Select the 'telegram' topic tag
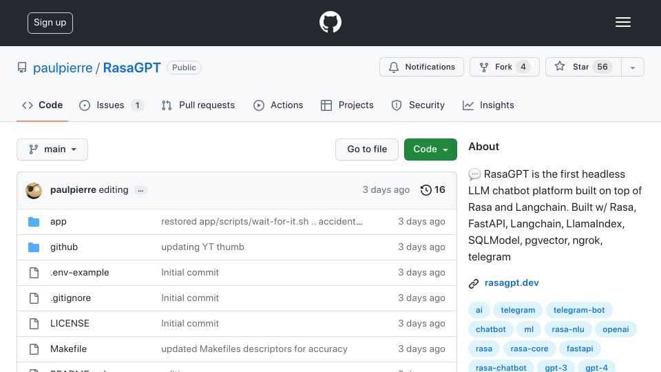 [x=518, y=310]
